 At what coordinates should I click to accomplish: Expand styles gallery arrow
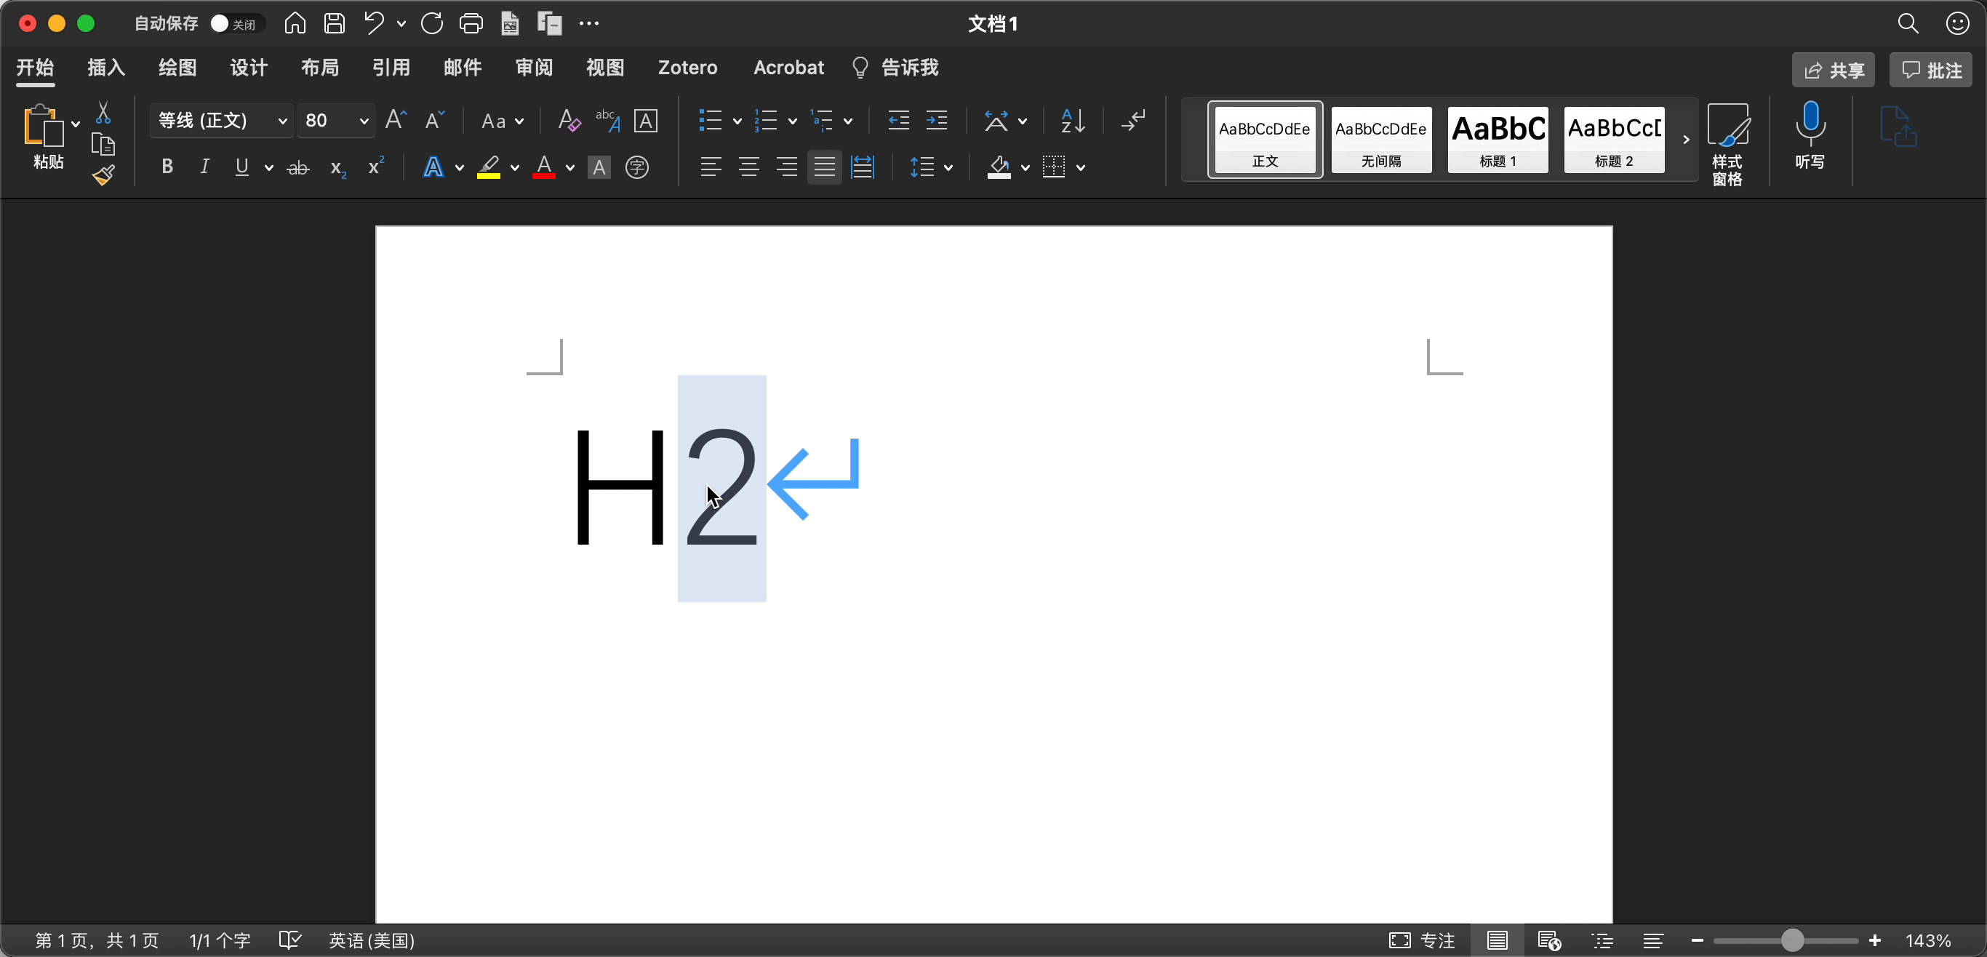1686,140
